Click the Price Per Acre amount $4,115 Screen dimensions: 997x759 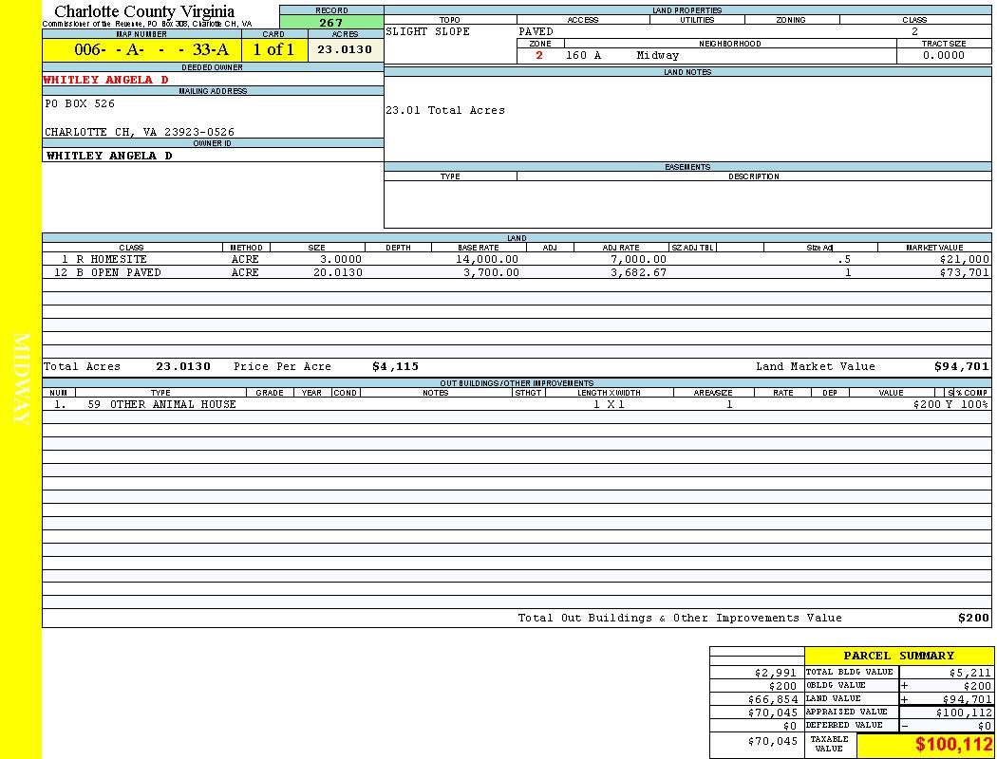[395, 366]
